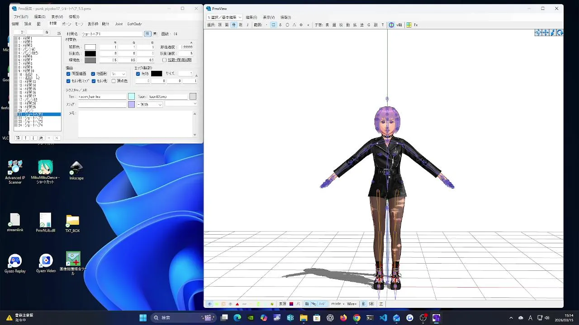The height and width of the screenshot is (325, 579).
Task: Click the 頂 button under material list
Action: click(x=18, y=138)
